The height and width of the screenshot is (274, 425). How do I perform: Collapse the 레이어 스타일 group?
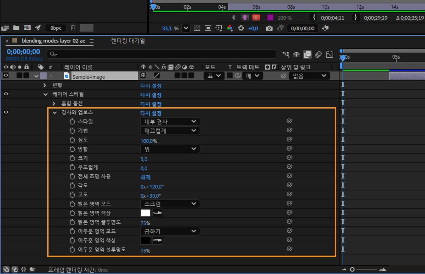pyautogui.click(x=45, y=94)
